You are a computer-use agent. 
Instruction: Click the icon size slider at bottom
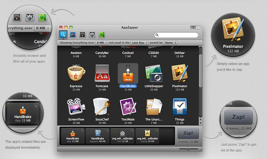(x=188, y=149)
